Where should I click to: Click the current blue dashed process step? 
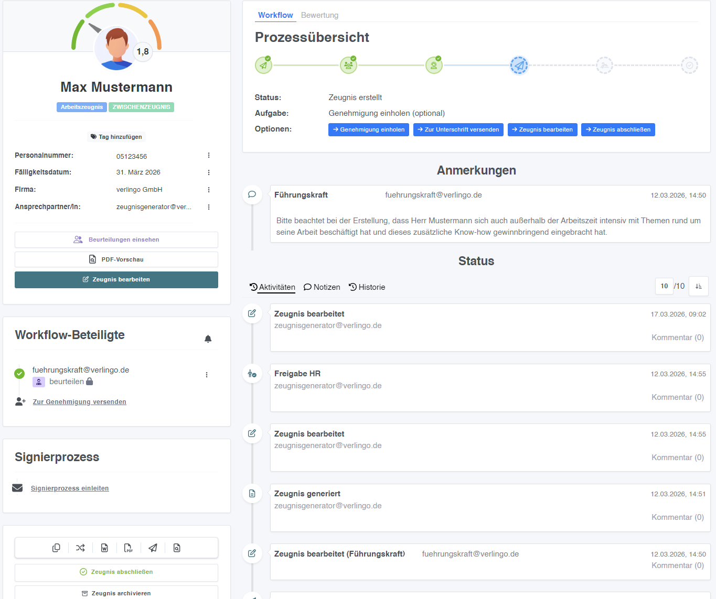(x=519, y=66)
